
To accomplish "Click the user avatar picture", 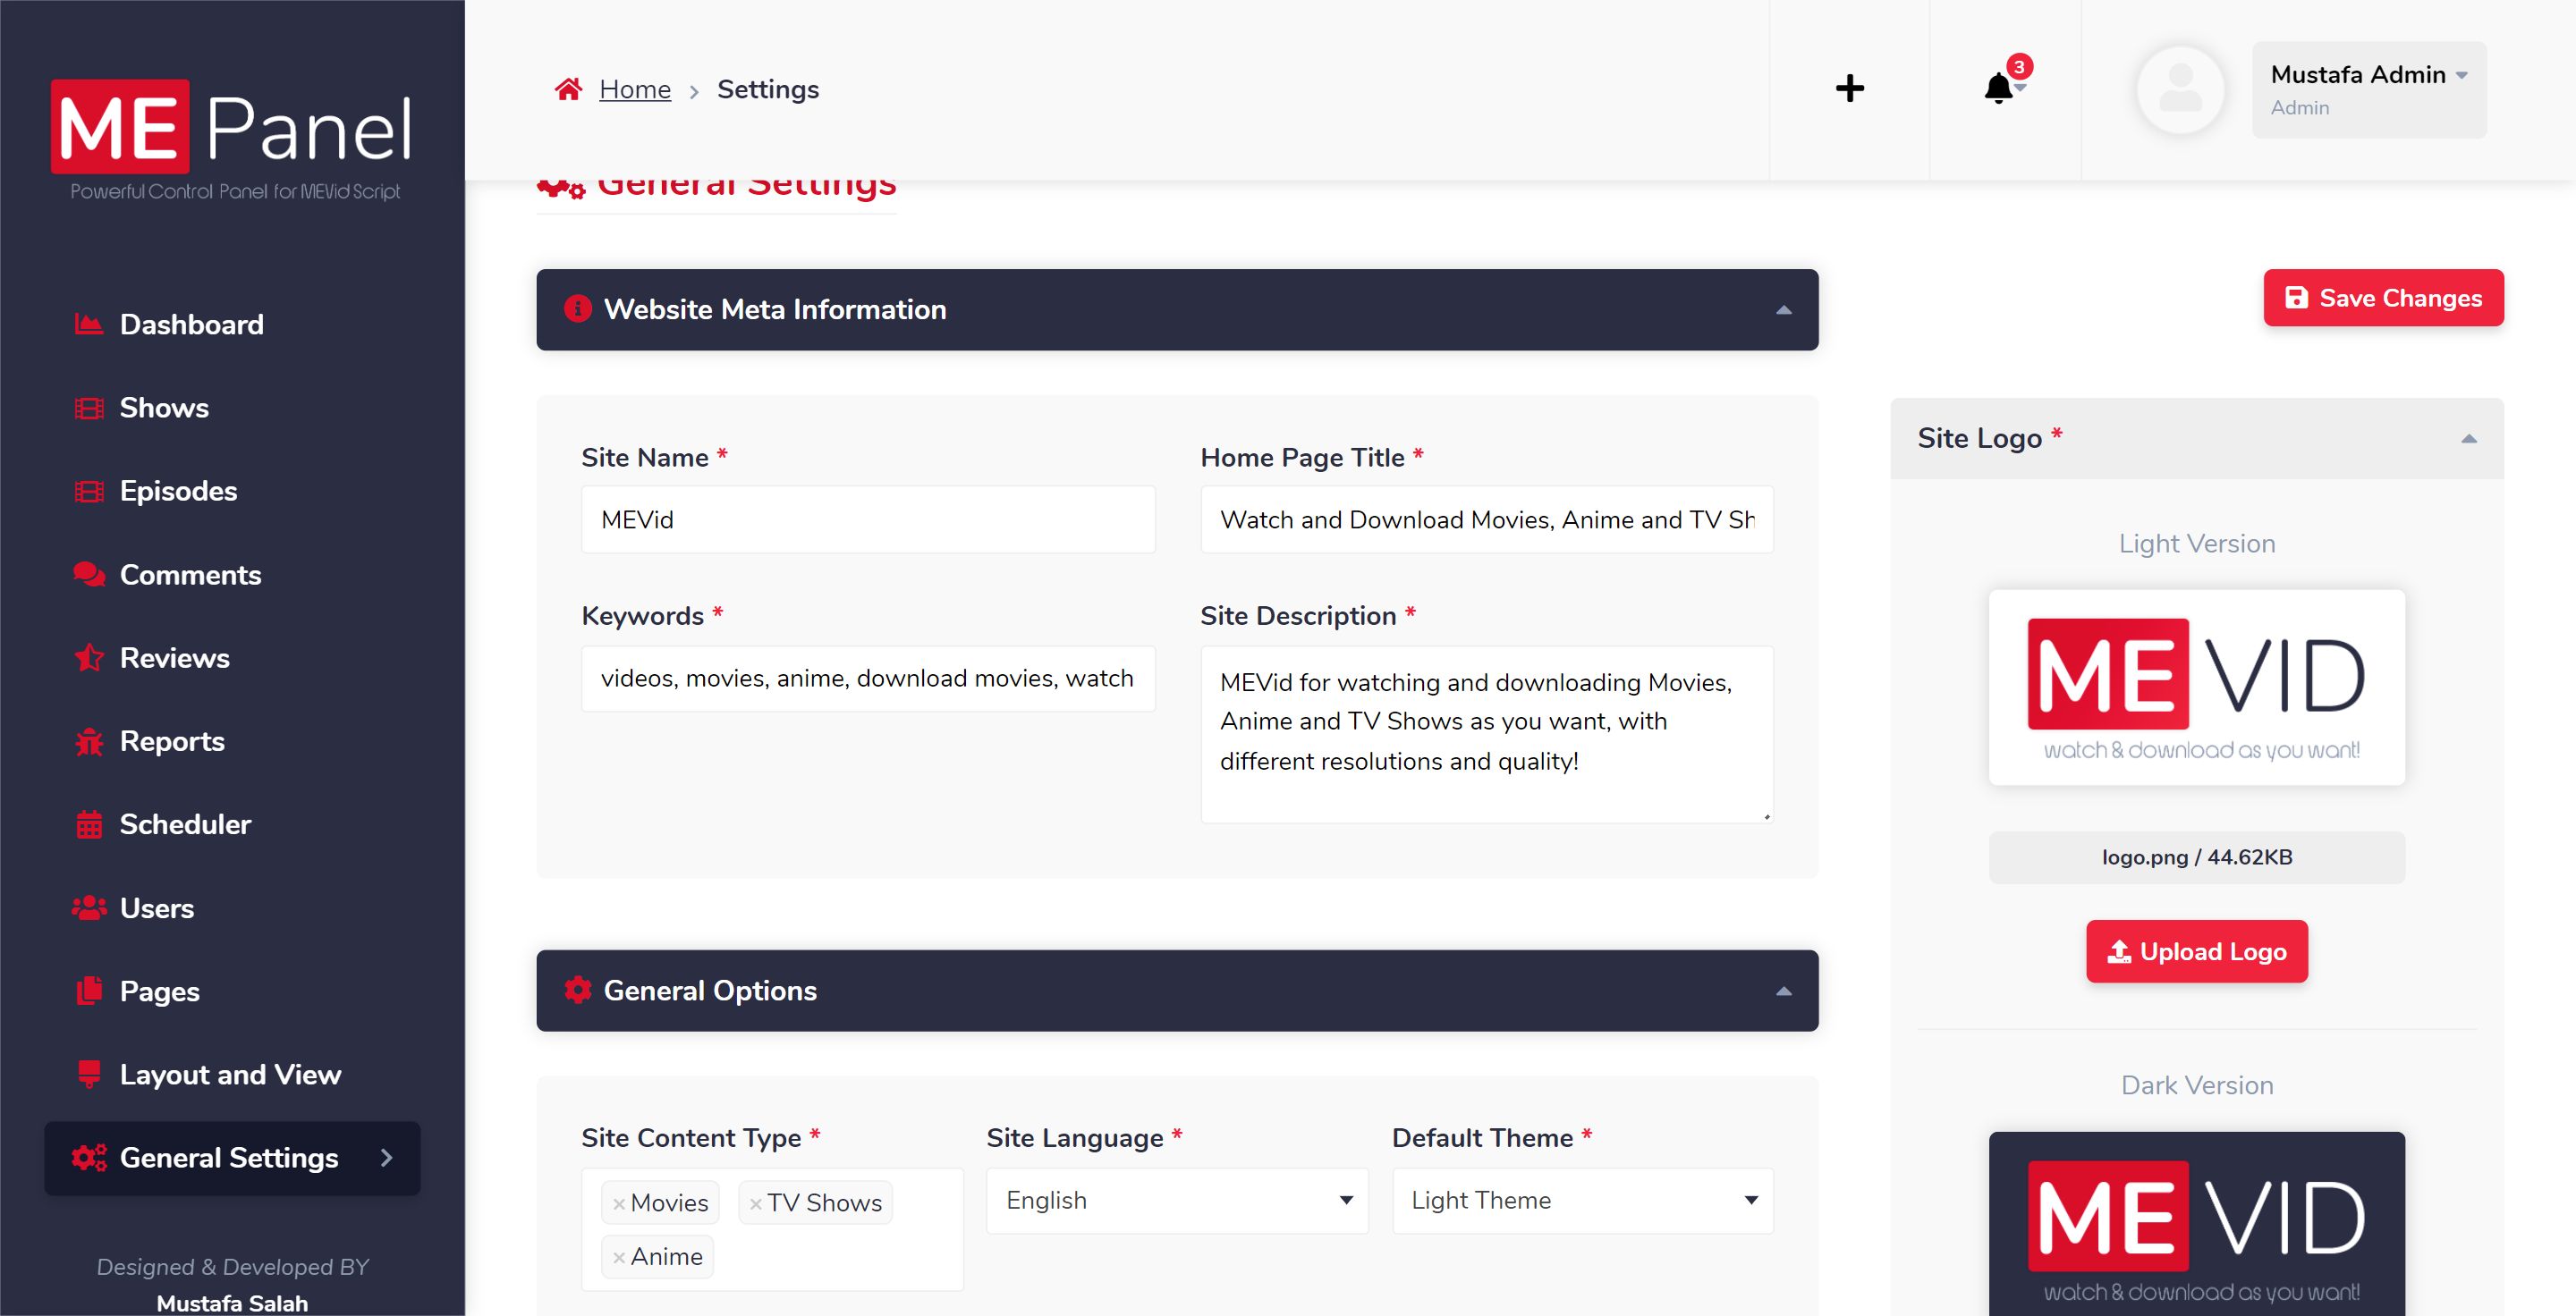I will pyautogui.click(x=2180, y=89).
